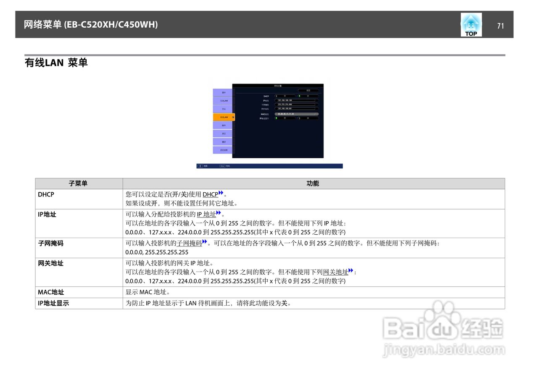Click IP address field 192.168.100.100
The width and height of the screenshot is (538, 380).
pyautogui.click(x=297, y=100)
